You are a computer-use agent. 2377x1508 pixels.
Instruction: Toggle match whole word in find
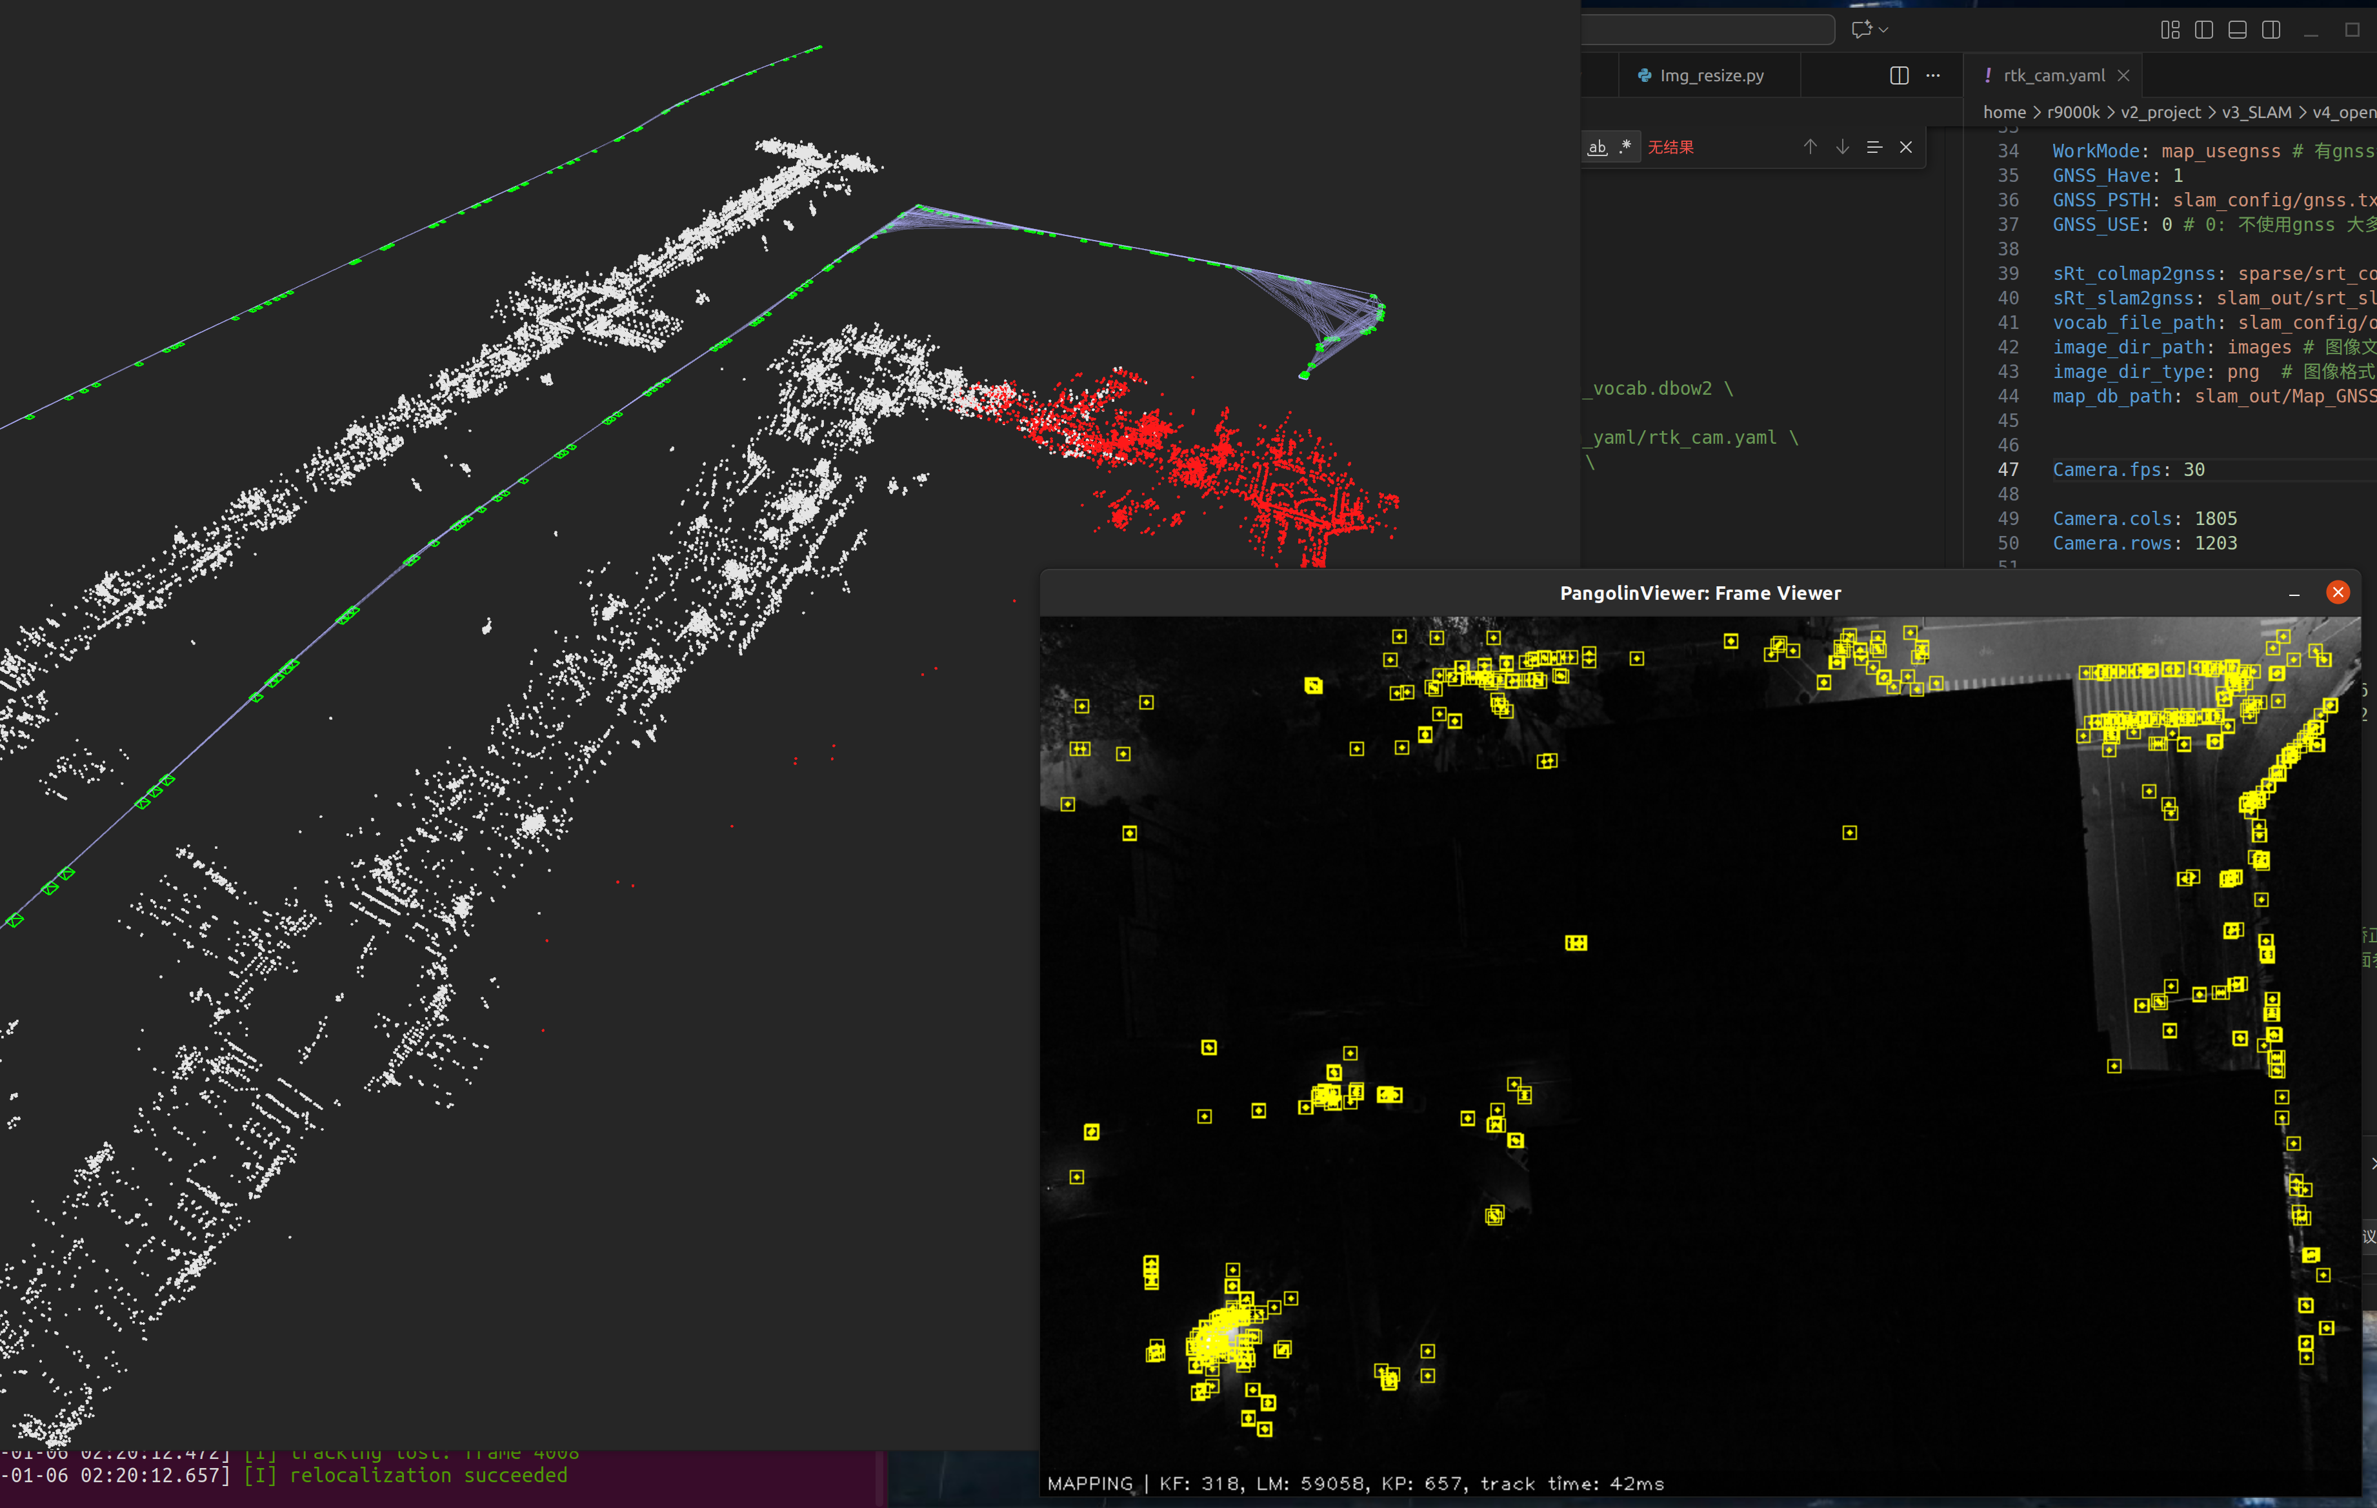tap(1597, 147)
